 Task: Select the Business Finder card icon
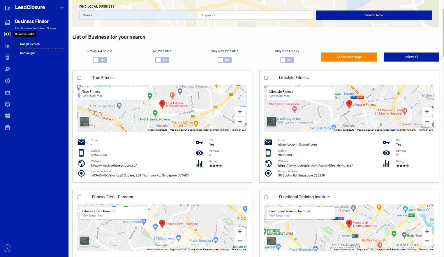pos(8,34)
